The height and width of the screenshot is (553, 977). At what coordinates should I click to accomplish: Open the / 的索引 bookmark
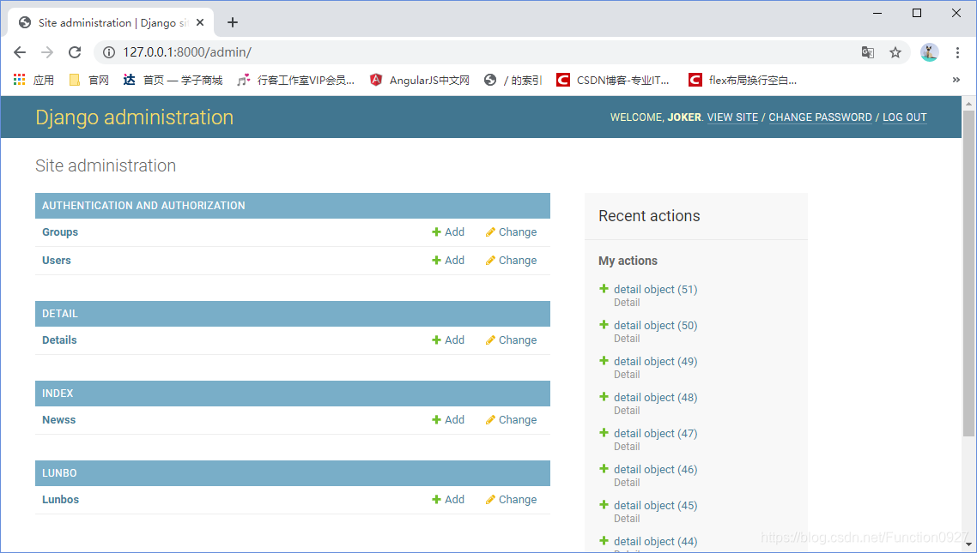pos(513,80)
